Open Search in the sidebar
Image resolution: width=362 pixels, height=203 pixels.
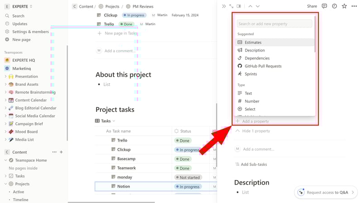[18, 16]
